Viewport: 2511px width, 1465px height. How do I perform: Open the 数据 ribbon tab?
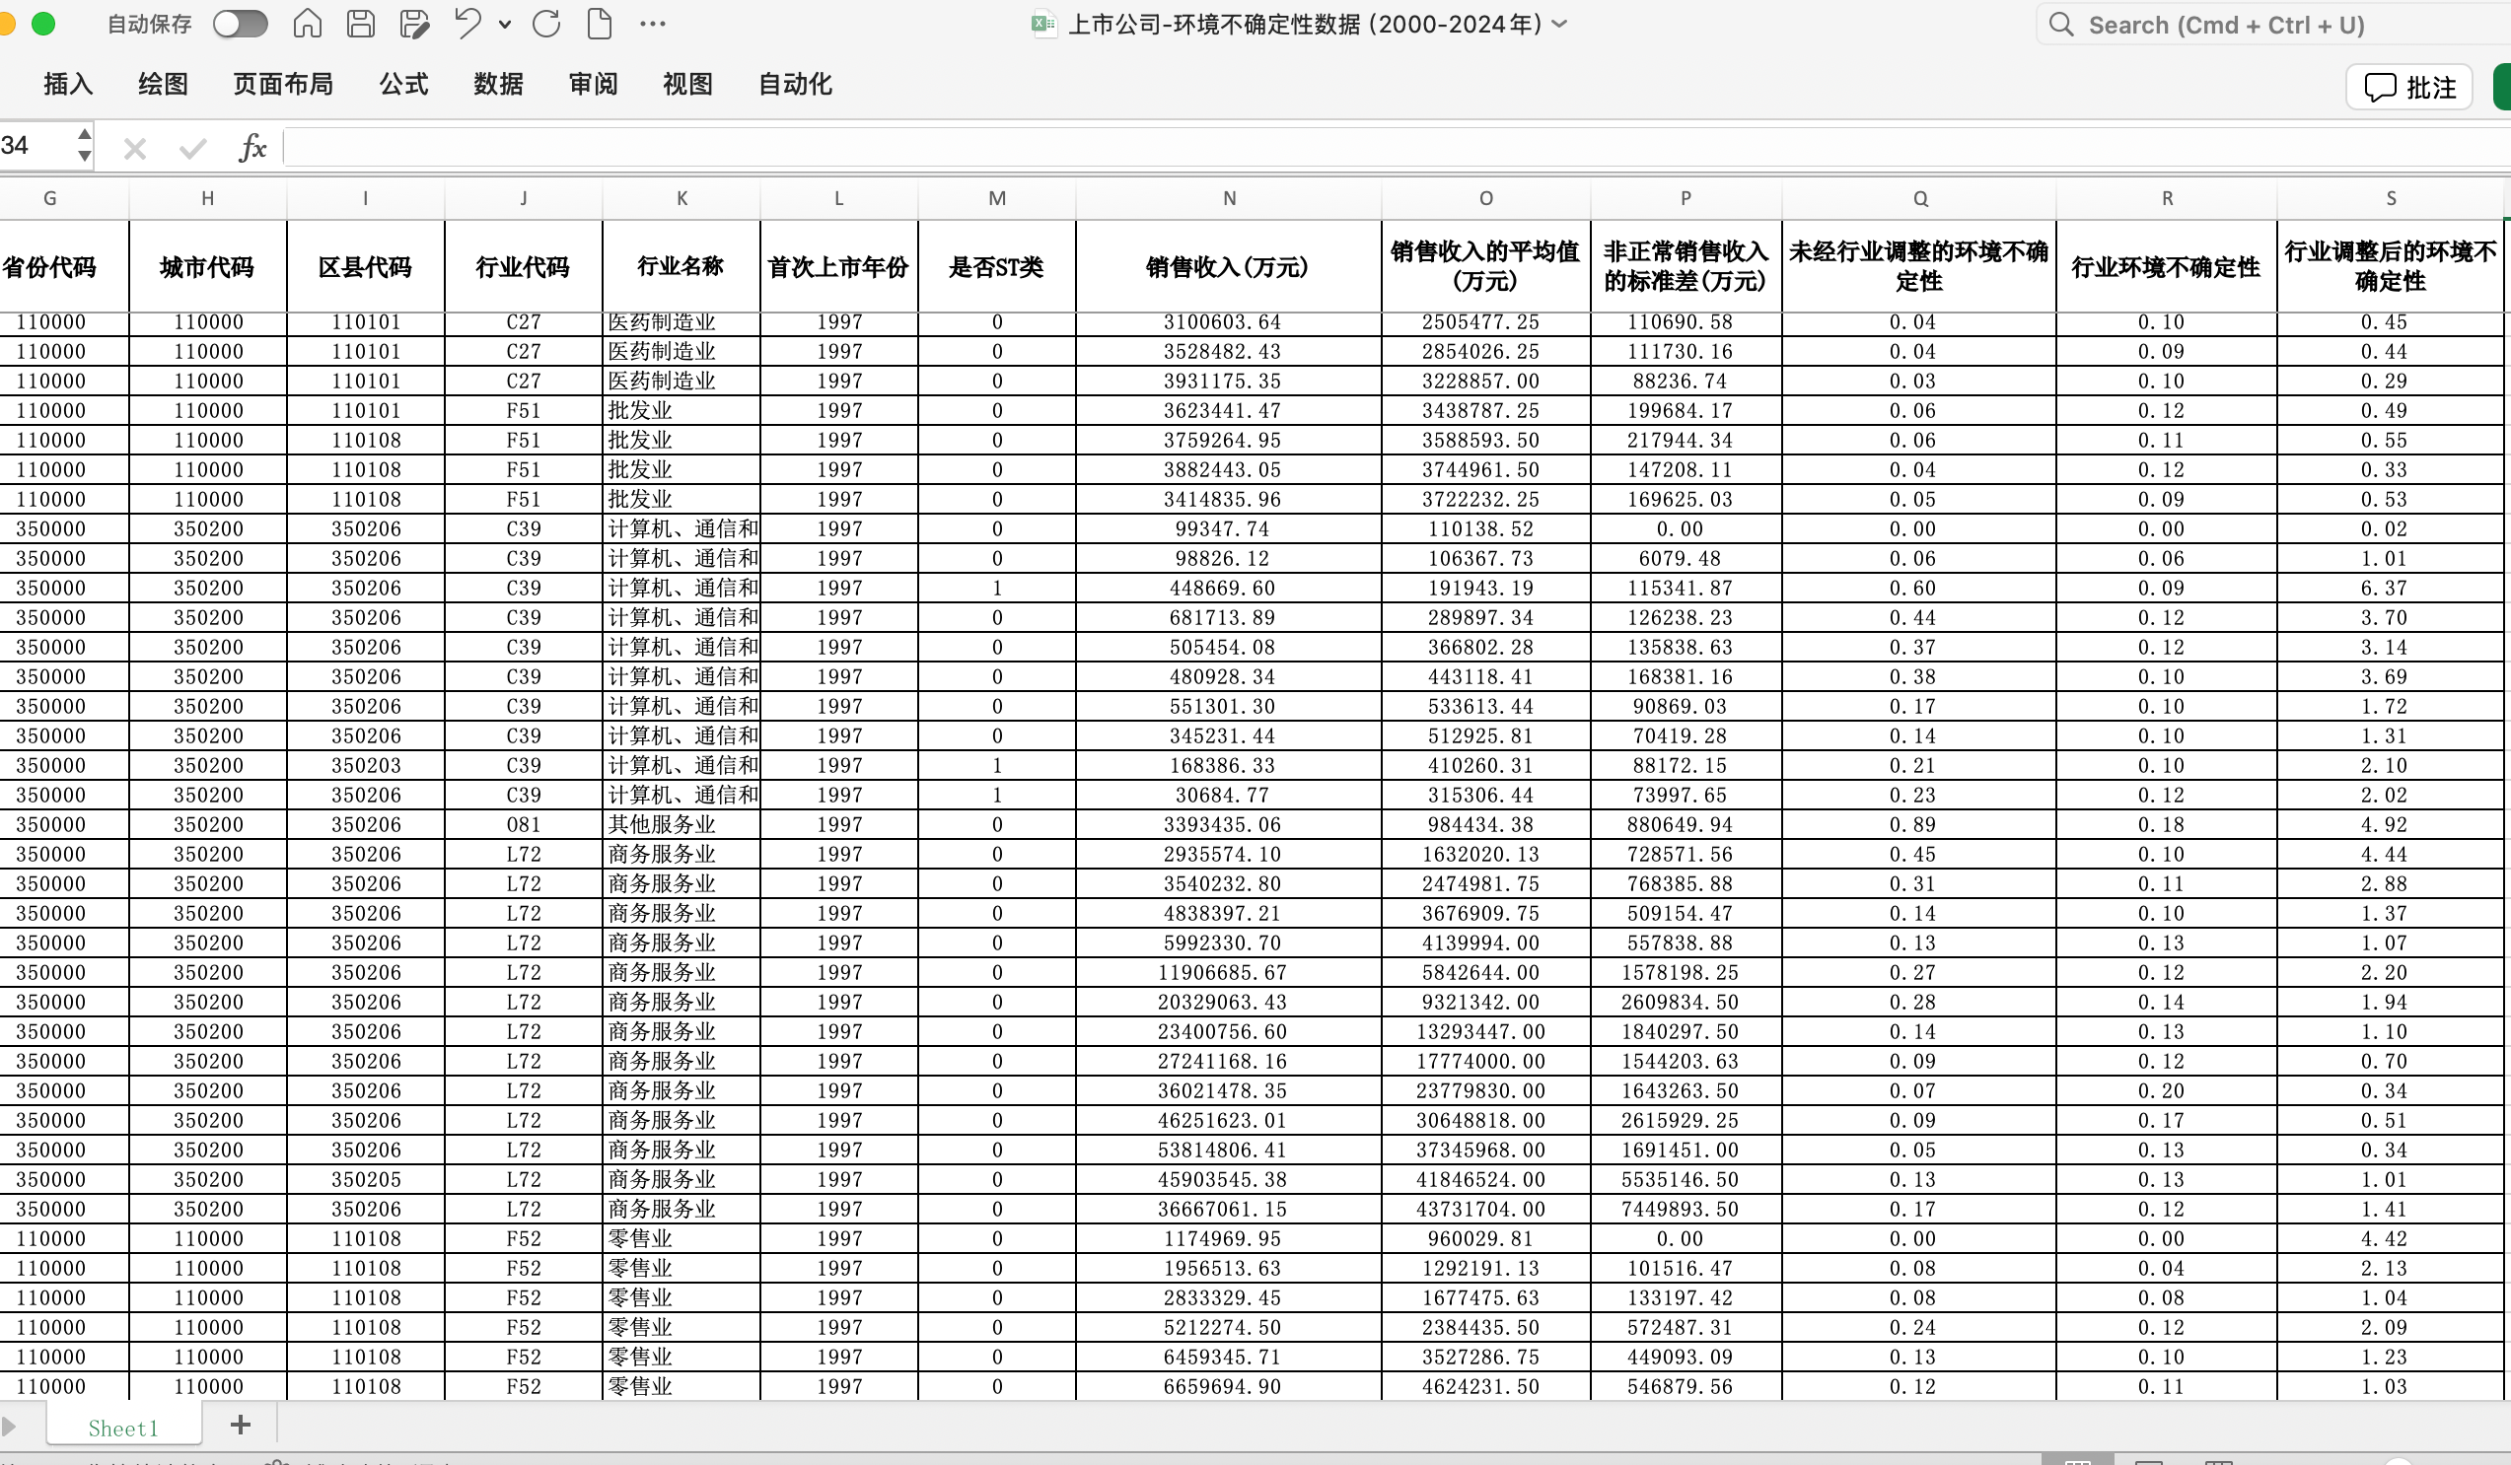(x=498, y=84)
